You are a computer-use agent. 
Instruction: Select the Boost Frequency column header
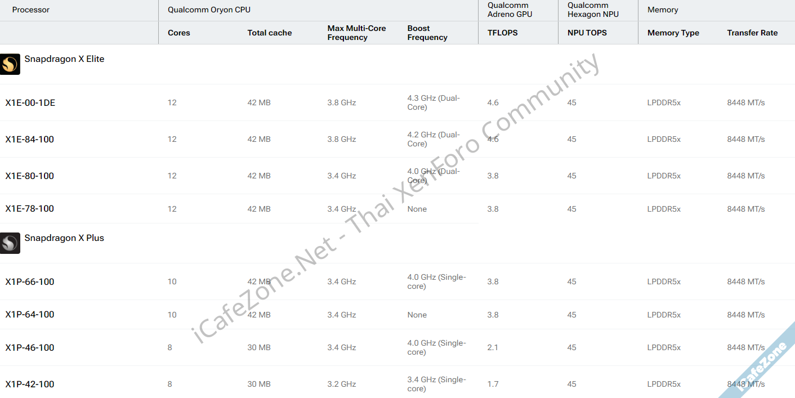[x=427, y=33]
